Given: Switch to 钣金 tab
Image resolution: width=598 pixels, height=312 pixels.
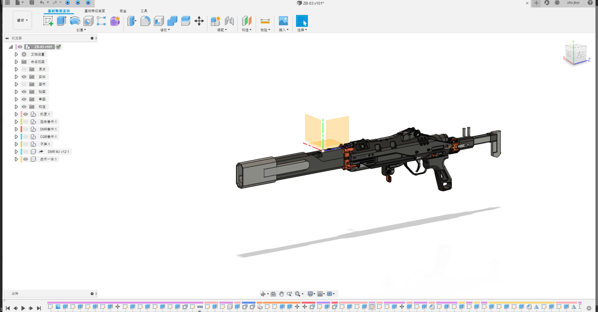Looking at the screenshot, I should pos(123,11).
